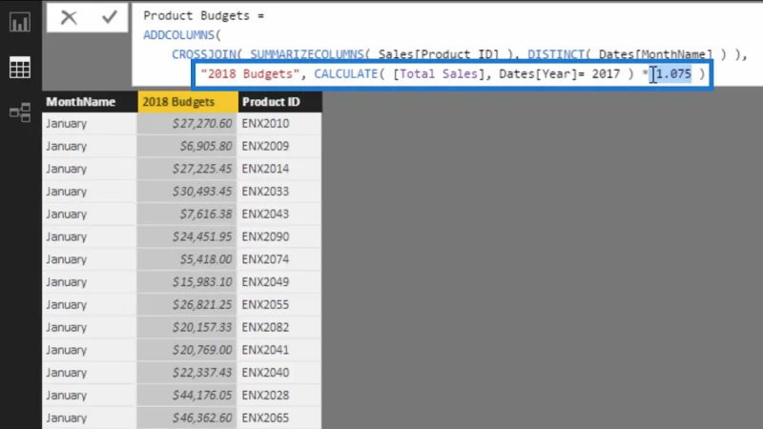Select the $5,418.00 budget cell
The width and height of the screenshot is (763, 429).
(187, 259)
